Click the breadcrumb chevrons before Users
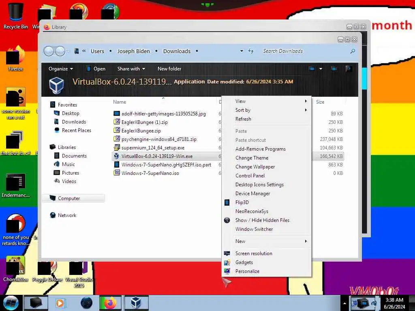This screenshot has height=311, width=415. click(x=84, y=51)
